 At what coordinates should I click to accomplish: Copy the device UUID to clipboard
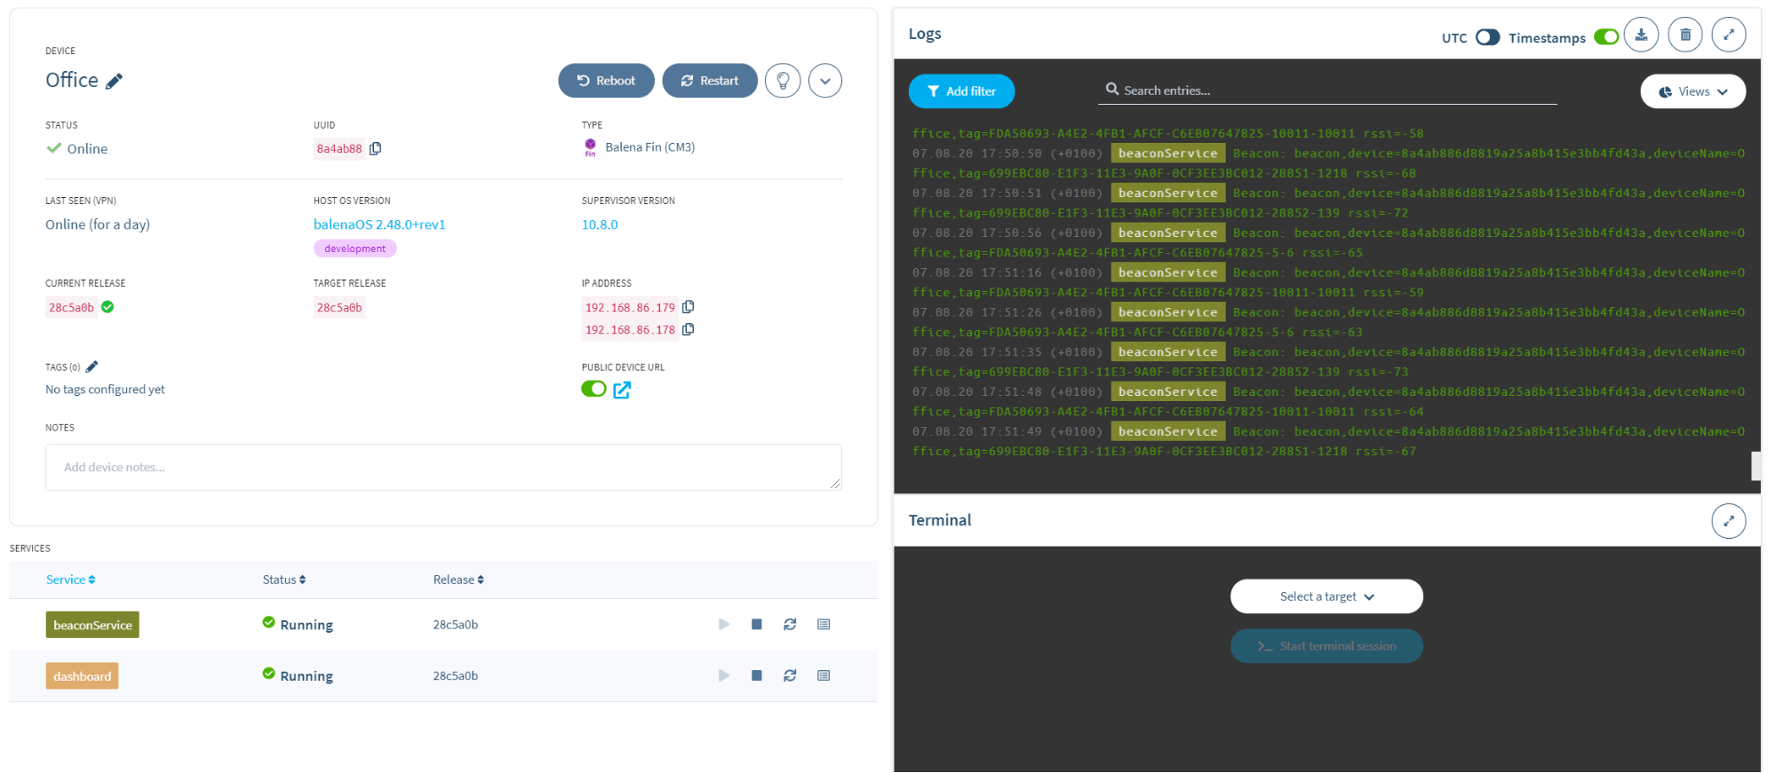[375, 149]
